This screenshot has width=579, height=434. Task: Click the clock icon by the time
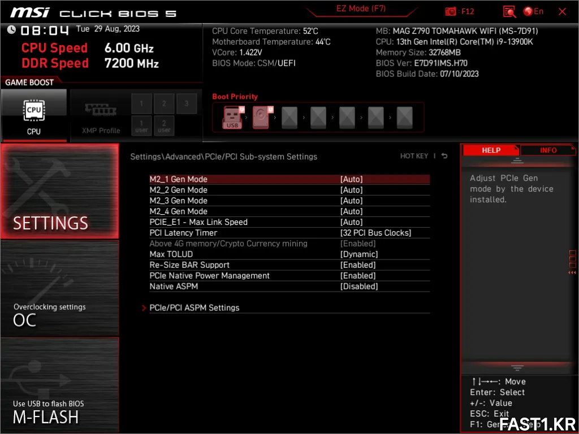pyautogui.click(x=11, y=29)
